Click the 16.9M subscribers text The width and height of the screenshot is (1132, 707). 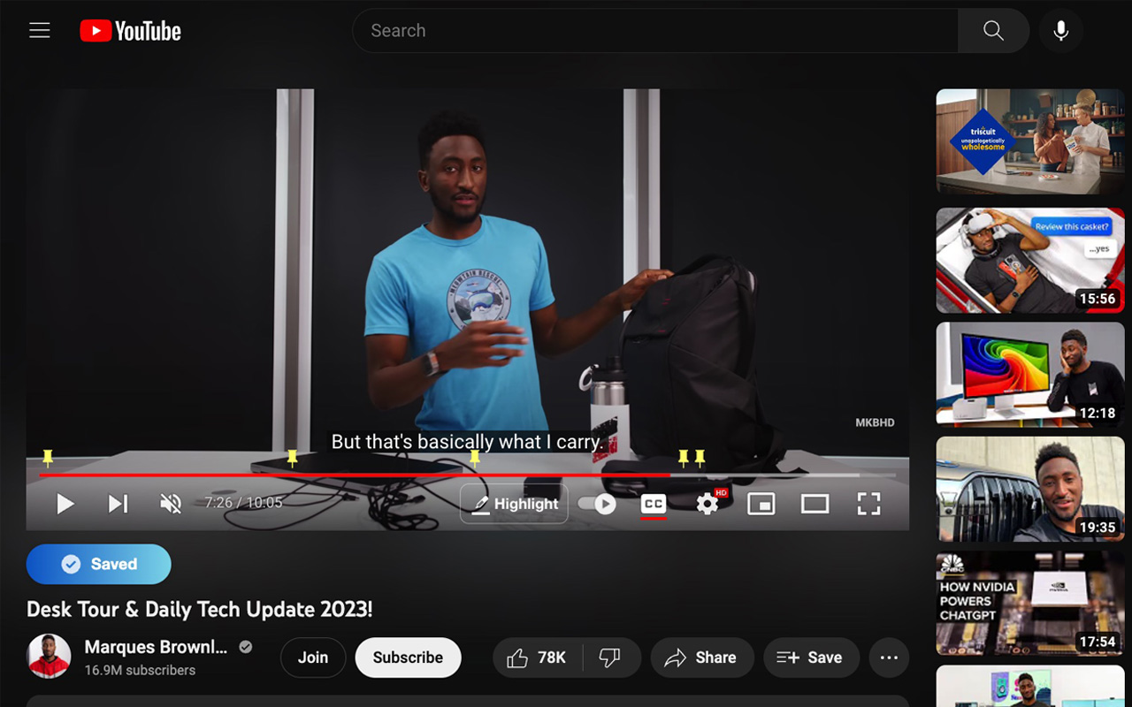140,670
